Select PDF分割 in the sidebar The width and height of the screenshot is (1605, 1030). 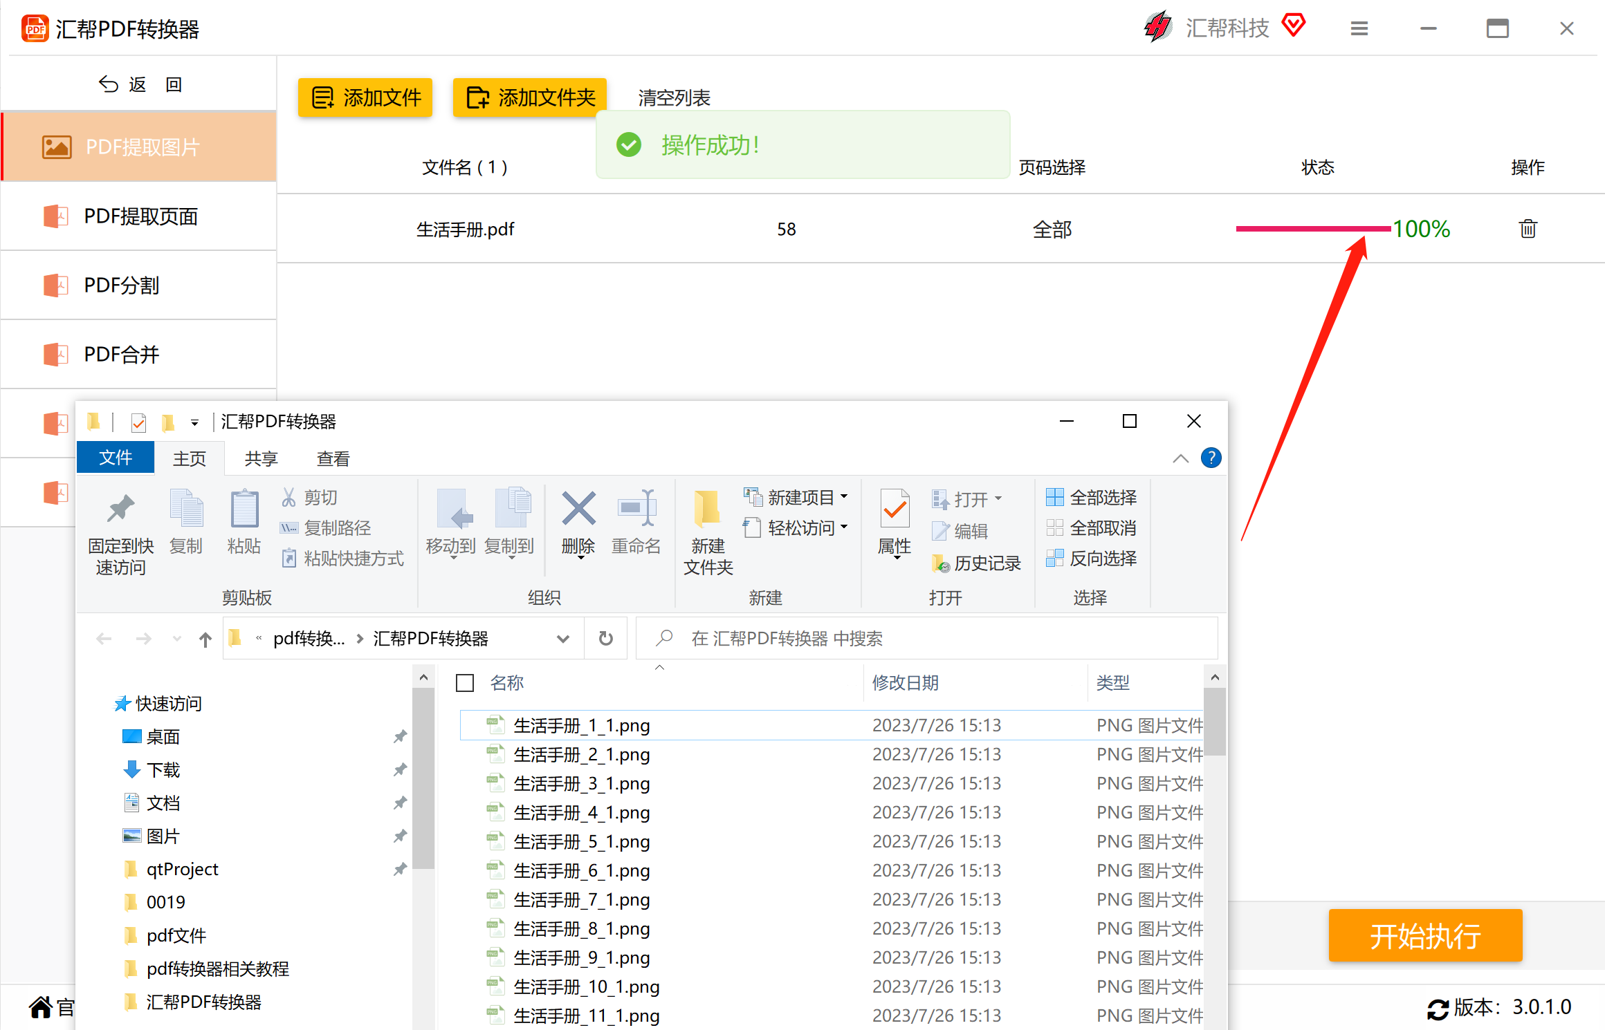[139, 285]
